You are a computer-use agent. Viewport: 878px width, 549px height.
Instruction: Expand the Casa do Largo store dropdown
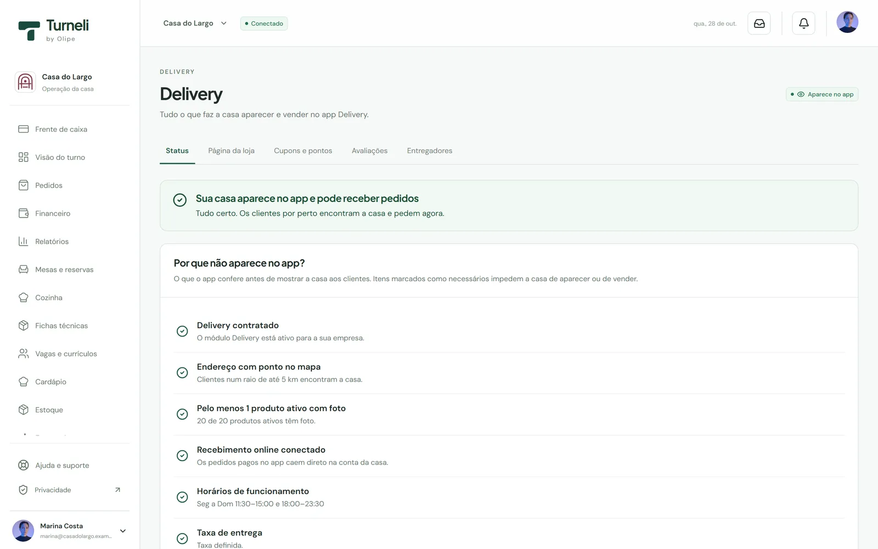click(195, 23)
